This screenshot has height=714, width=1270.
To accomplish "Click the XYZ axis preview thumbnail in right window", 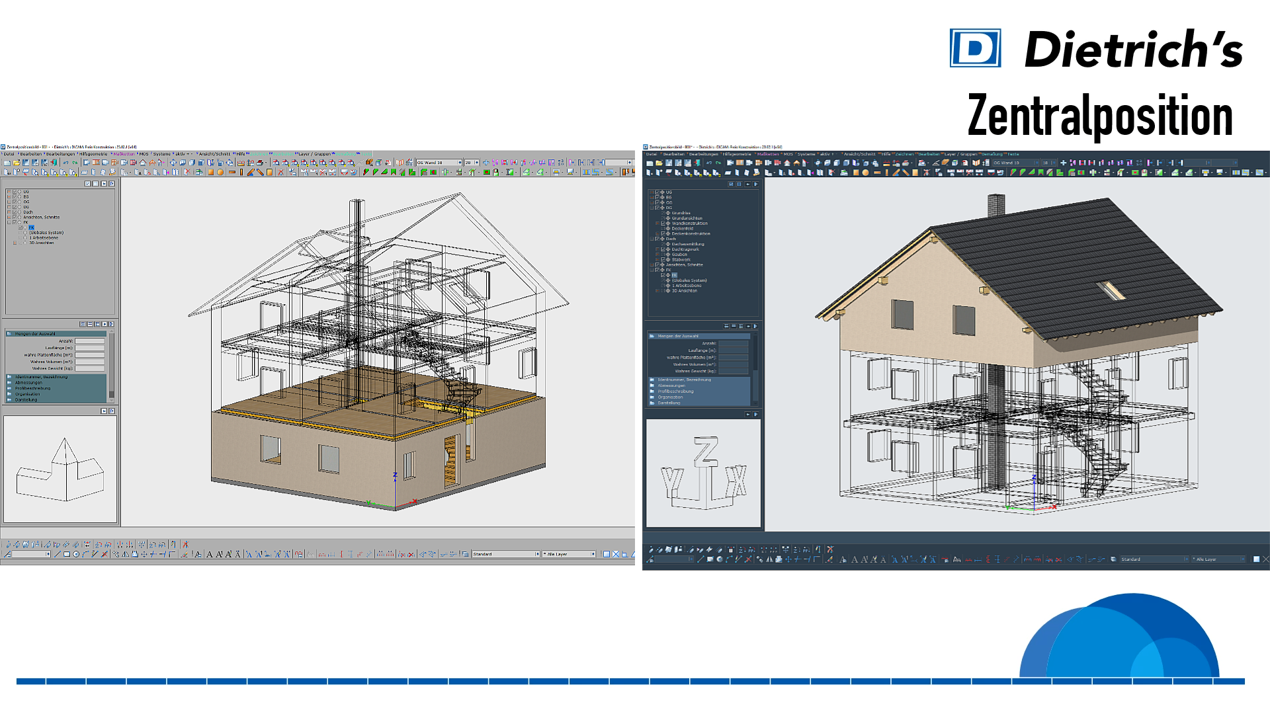I will coord(703,473).
